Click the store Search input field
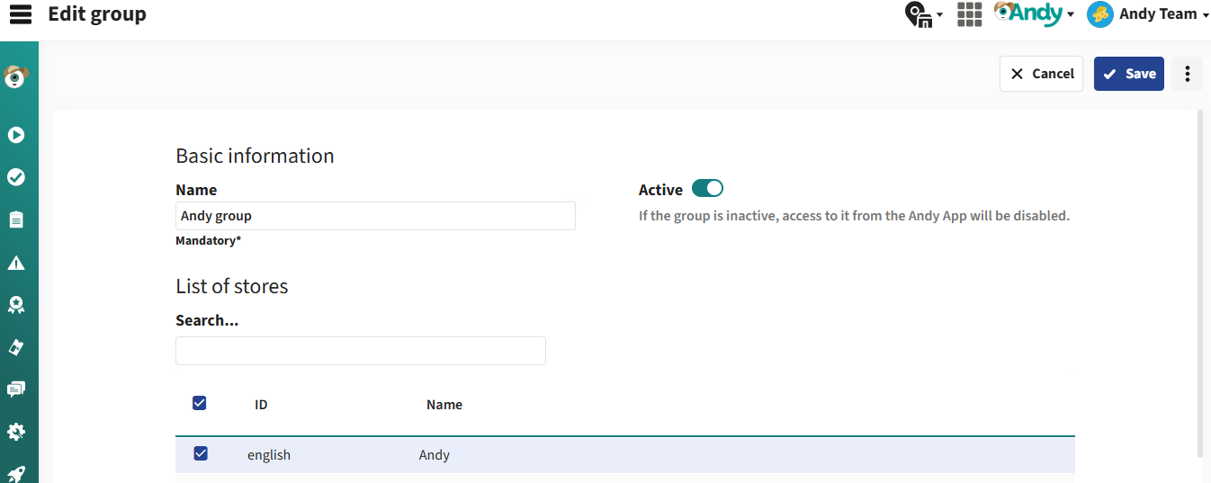 361,351
